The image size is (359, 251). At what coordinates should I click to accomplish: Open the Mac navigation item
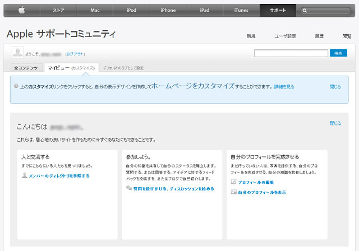coord(95,10)
